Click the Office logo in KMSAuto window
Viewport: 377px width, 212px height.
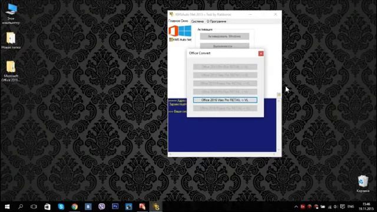point(173,31)
